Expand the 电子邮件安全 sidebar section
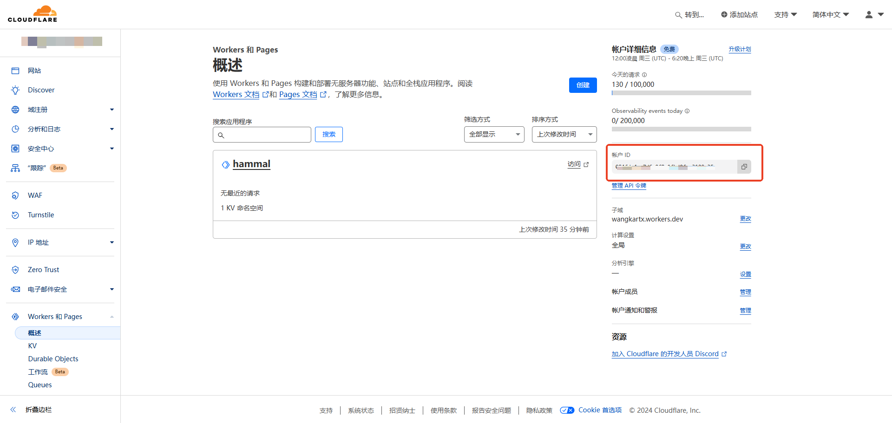This screenshot has width=892, height=423. [x=112, y=289]
